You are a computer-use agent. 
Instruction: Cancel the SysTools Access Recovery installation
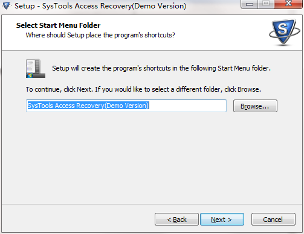(x=273, y=220)
